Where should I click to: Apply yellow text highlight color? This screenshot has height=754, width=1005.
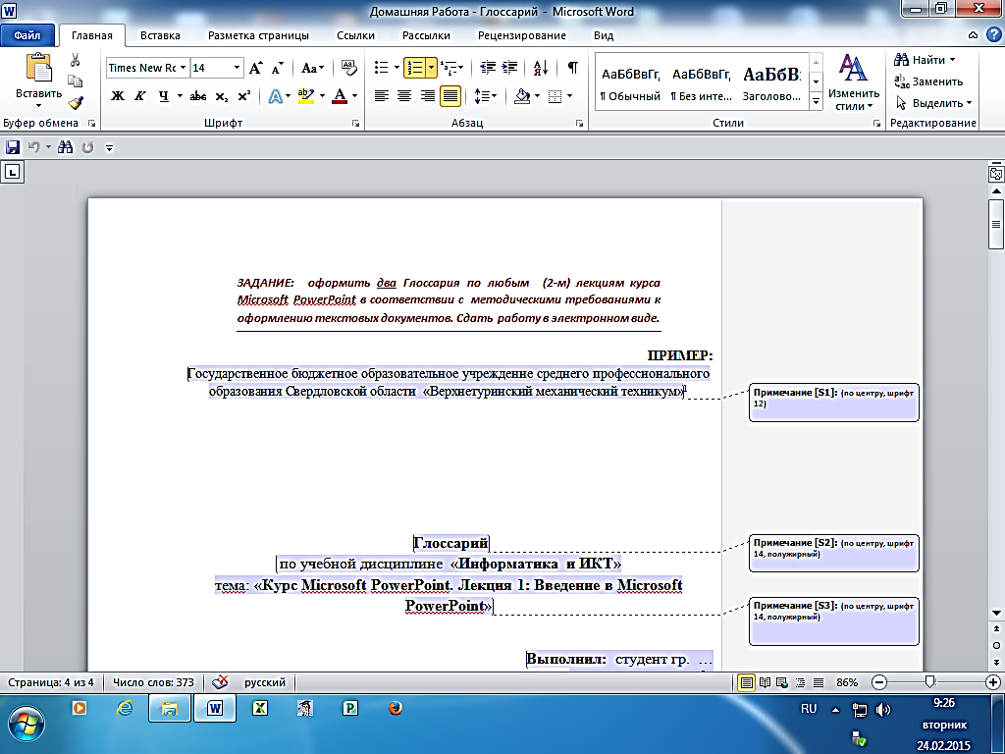[x=306, y=96]
